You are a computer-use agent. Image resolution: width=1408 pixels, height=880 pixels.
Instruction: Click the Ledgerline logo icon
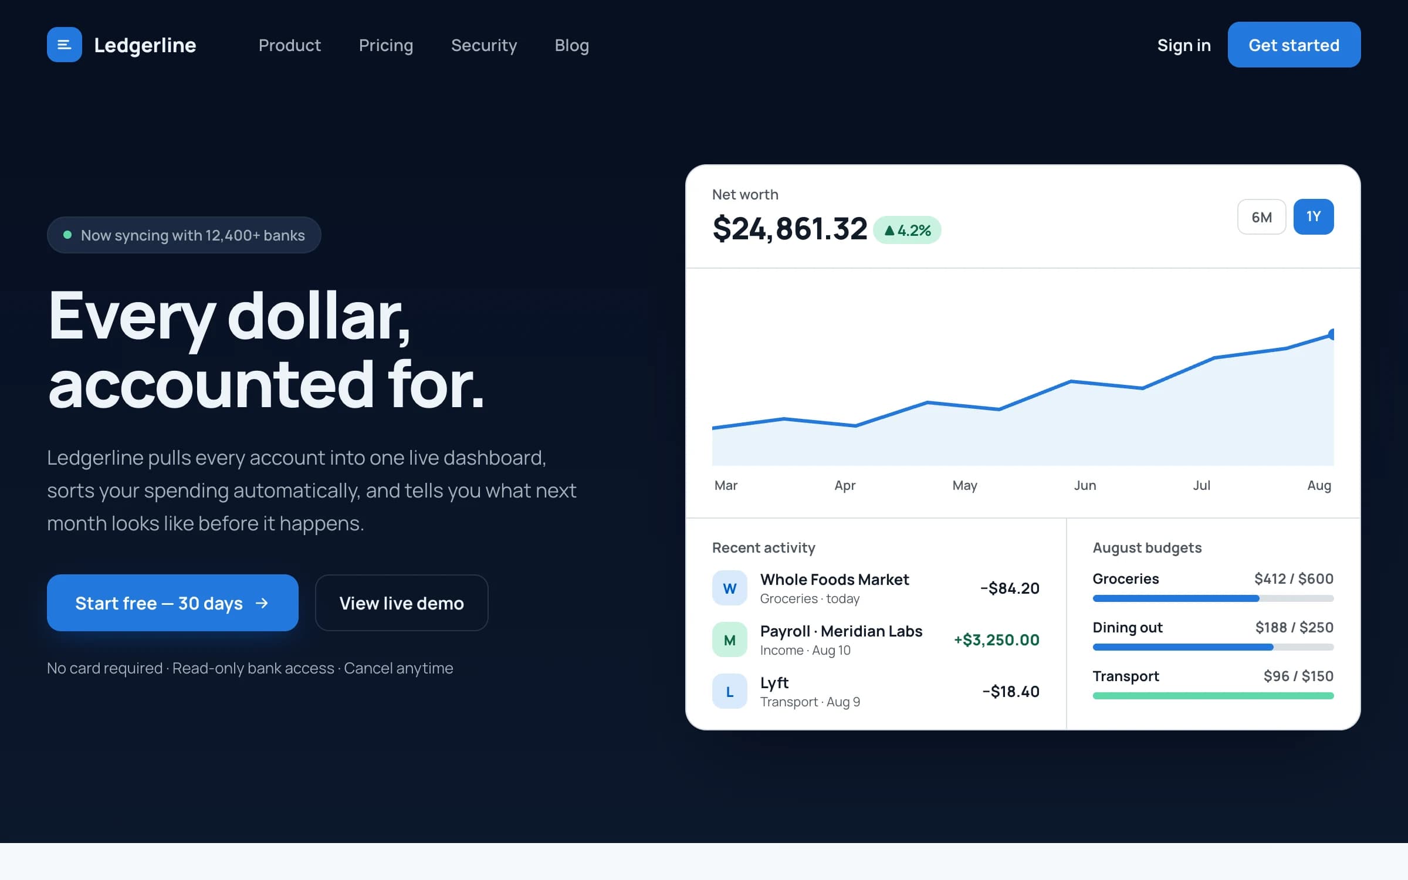click(65, 45)
